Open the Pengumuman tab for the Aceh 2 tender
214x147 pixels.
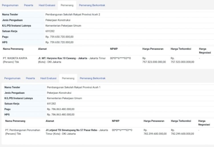[x=10, y=5]
